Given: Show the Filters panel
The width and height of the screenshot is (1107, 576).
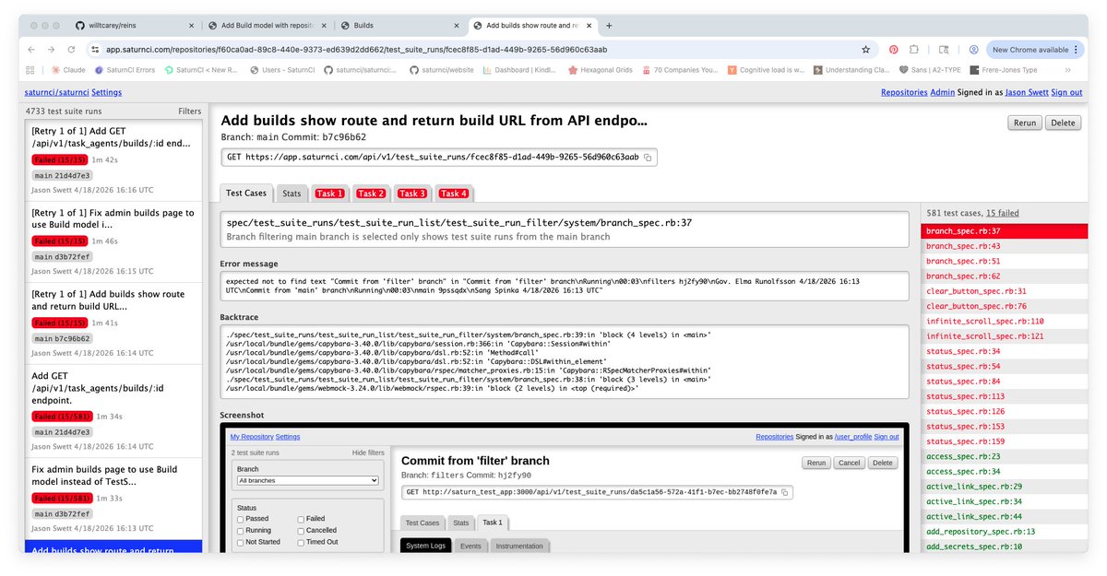Looking at the screenshot, I should 189,112.
